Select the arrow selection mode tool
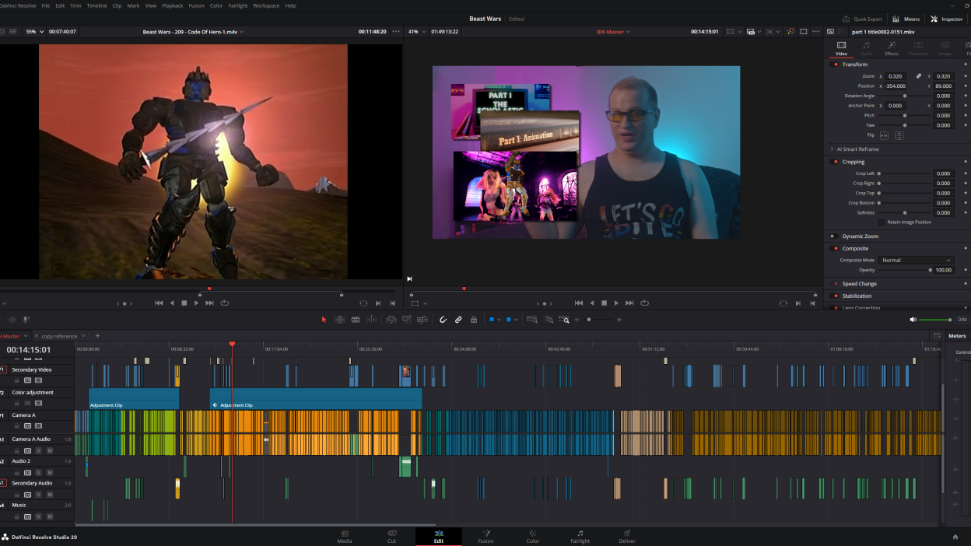Screen dimensions: 971x546 tap(324, 319)
